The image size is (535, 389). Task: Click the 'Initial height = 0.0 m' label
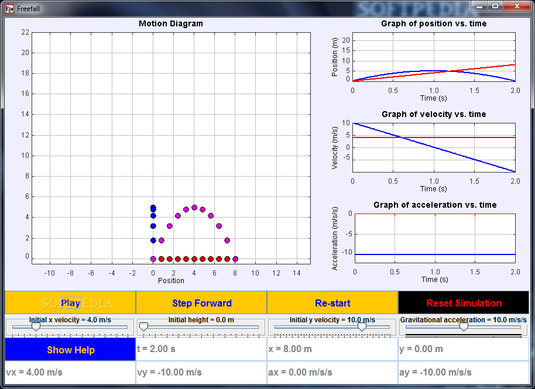(201, 320)
